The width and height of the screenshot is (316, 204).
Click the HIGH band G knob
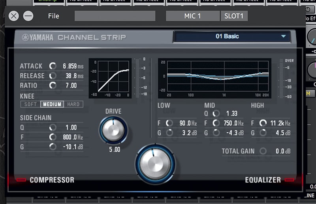[263, 133]
